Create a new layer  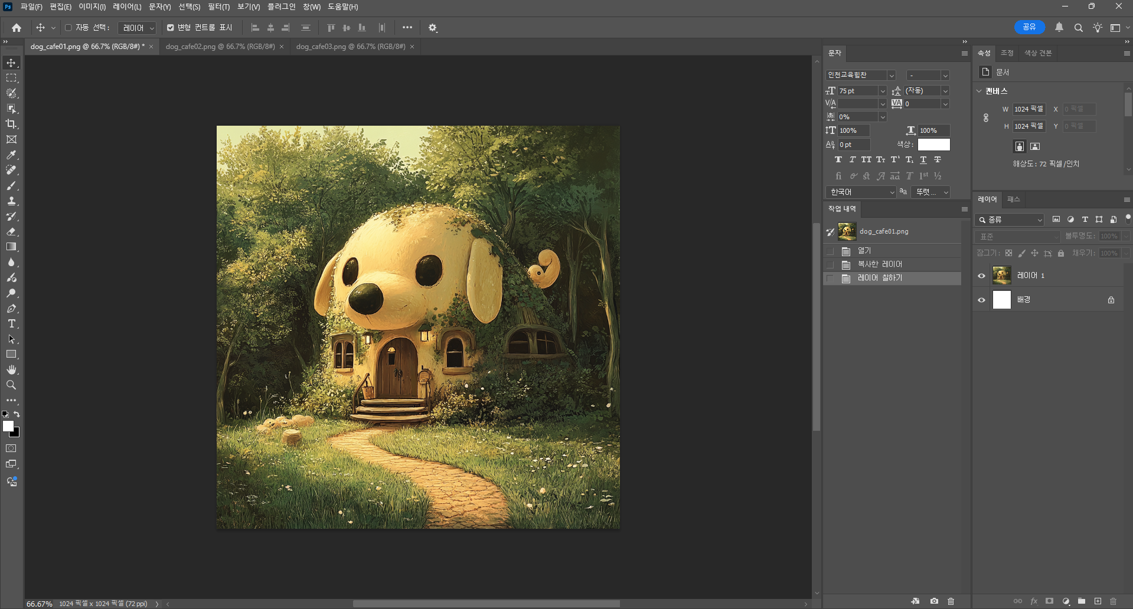1098,601
